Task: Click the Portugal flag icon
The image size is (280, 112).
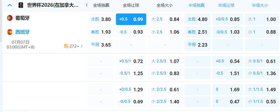Action: [x=10, y=18]
